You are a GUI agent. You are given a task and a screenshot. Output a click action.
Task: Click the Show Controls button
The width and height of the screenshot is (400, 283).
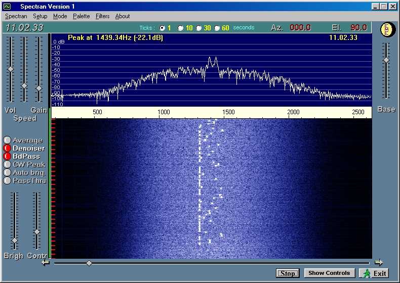pos(329,273)
